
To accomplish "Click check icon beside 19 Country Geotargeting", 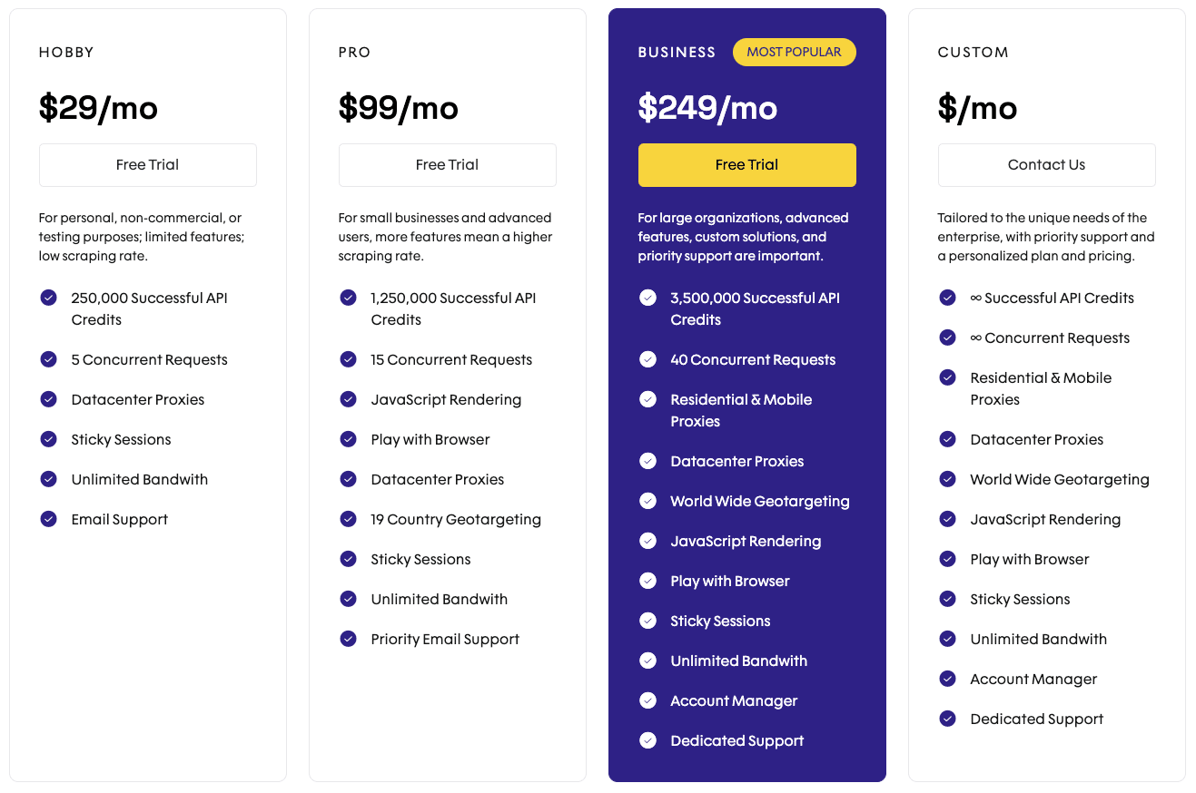I will point(348,519).
